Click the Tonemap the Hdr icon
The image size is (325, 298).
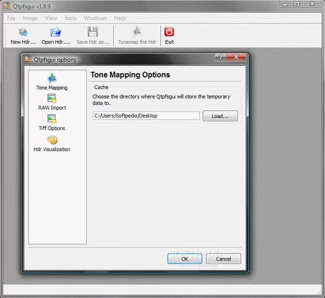[138, 33]
